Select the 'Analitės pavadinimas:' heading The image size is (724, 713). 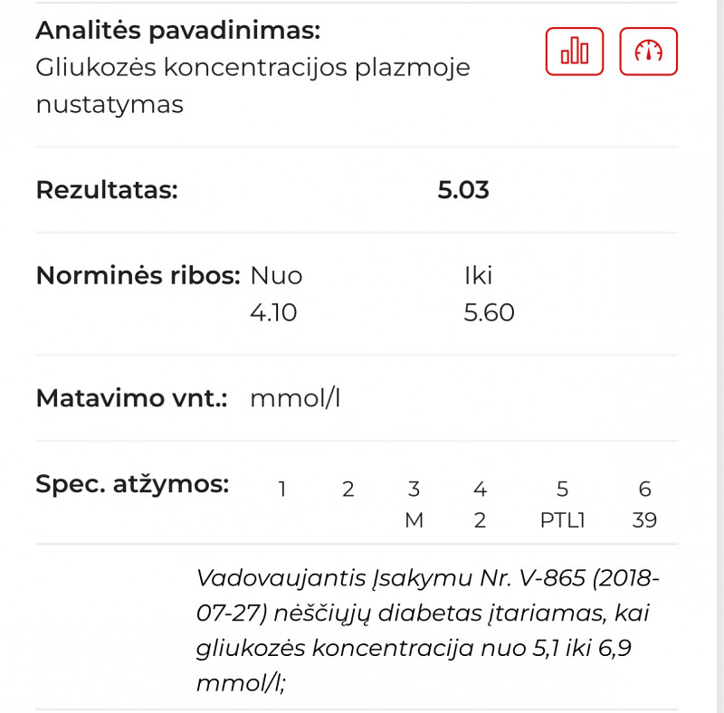(178, 31)
